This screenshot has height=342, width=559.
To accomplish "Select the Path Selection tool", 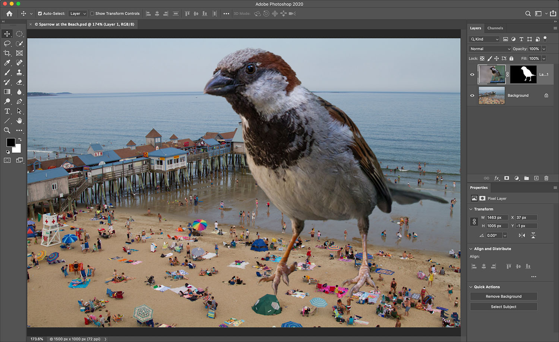I will (19, 111).
